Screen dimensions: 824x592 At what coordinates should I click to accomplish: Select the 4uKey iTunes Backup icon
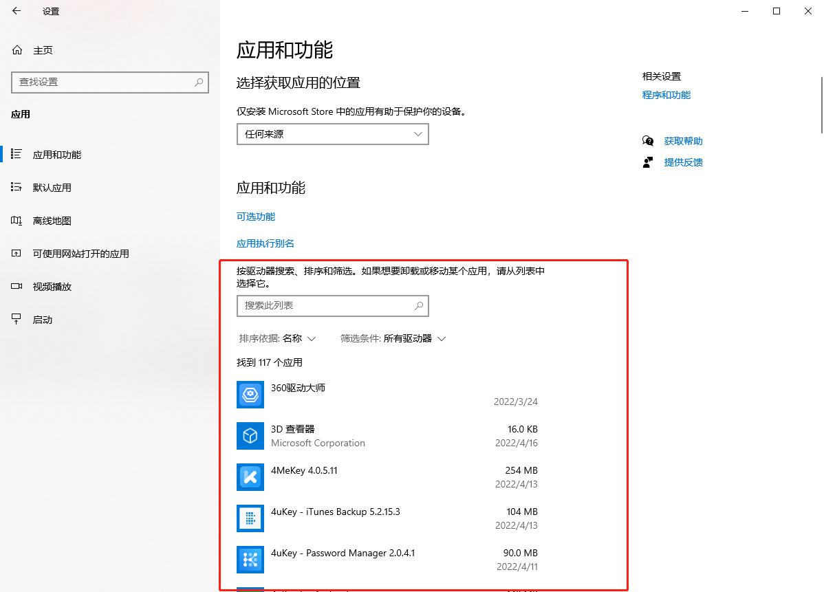coord(250,518)
